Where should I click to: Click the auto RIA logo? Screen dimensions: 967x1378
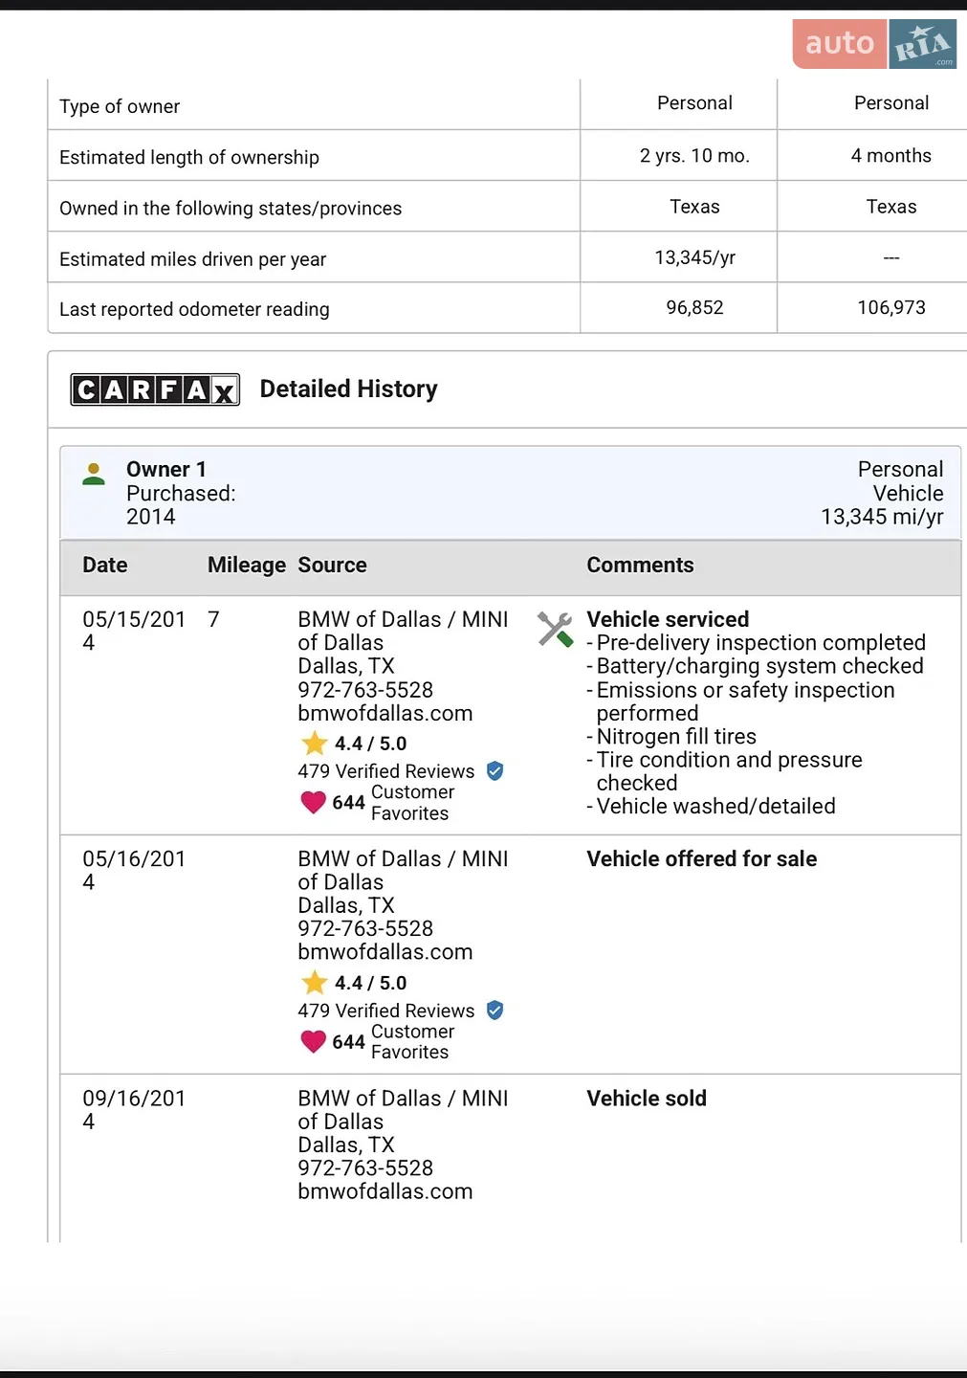coord(874,44)
